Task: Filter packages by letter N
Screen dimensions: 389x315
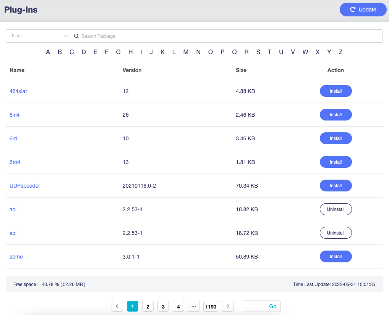Action: coord(198,52)
